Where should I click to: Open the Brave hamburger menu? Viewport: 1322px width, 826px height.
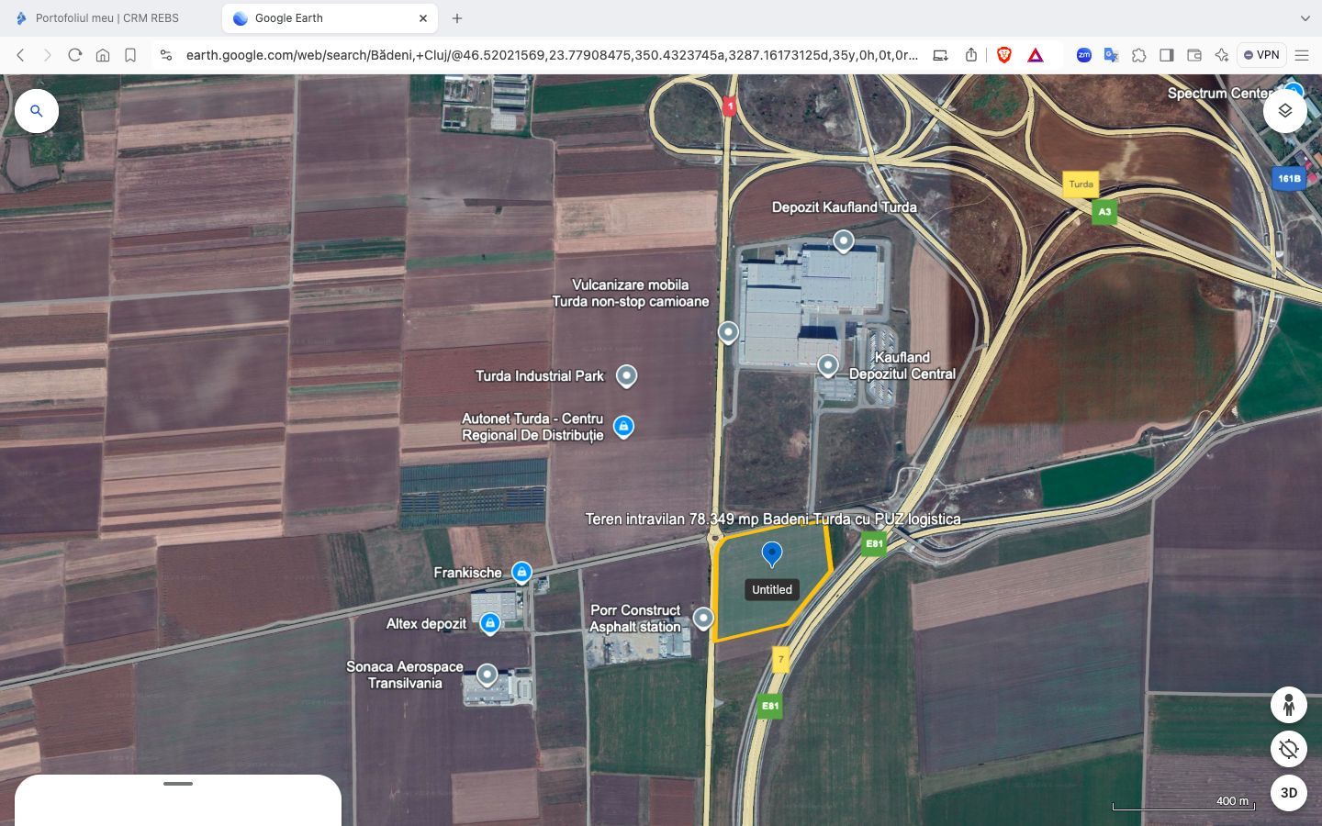coord(1304,55)
